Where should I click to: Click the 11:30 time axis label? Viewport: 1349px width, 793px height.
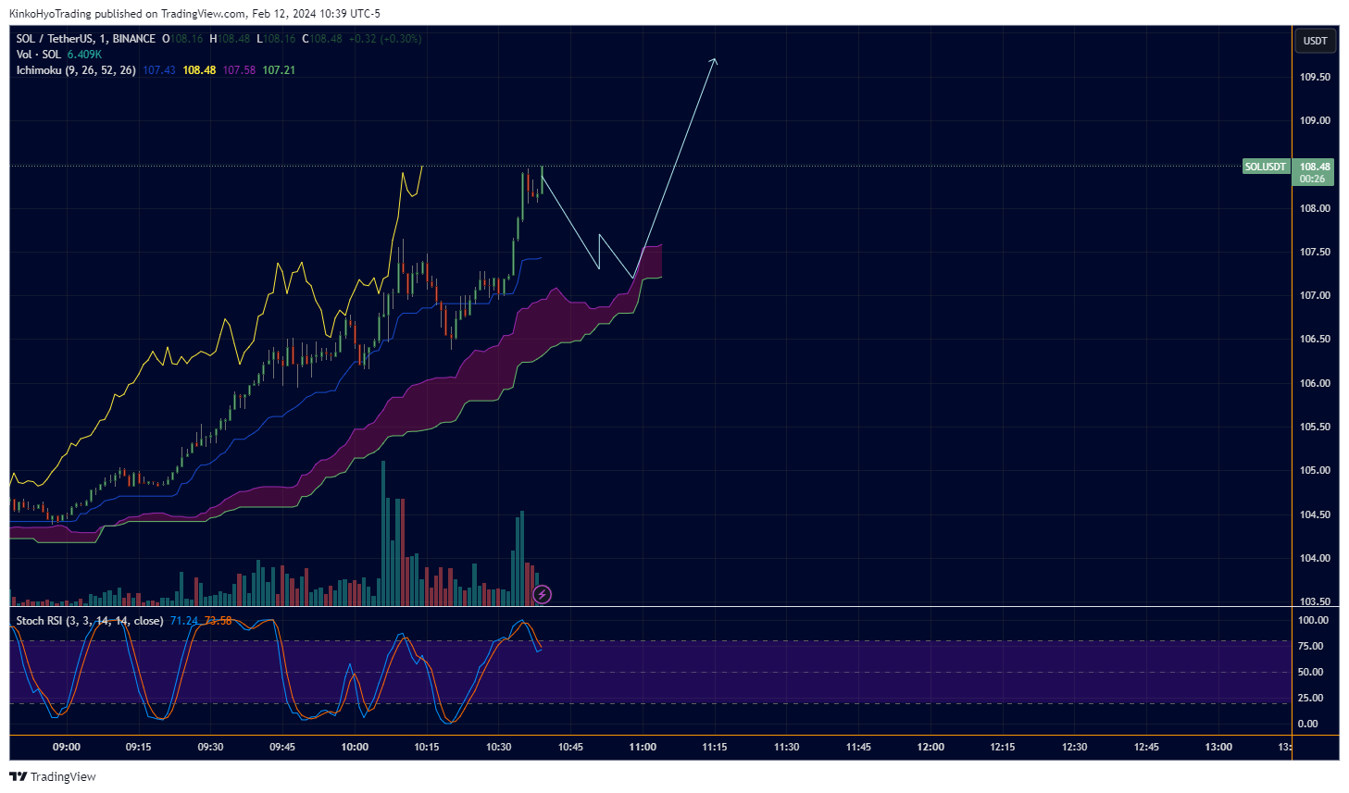click(787, 747)
